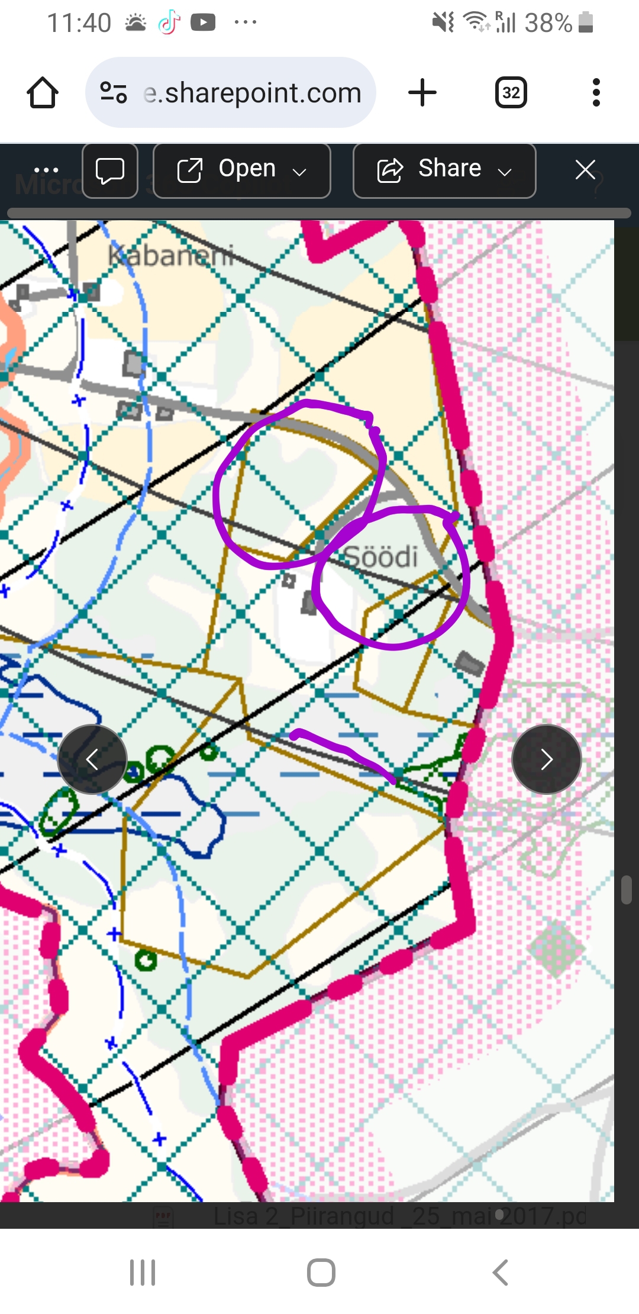Open the comments panel icon
Image resolution: width=639 pixels, height=1314 pixels.
pos(110,170)
